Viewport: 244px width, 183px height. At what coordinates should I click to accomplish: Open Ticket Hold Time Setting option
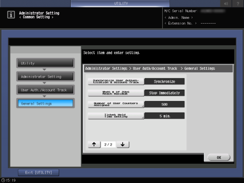116,116
